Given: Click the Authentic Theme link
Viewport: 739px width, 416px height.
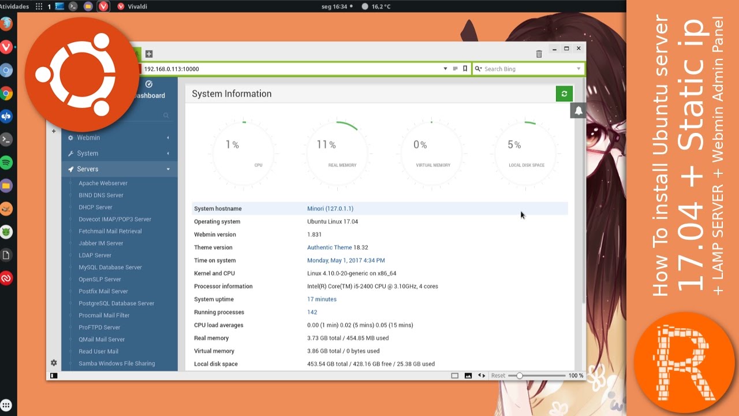Looking at the screenshot, I should pyautogui.click(x=330, y=247).
